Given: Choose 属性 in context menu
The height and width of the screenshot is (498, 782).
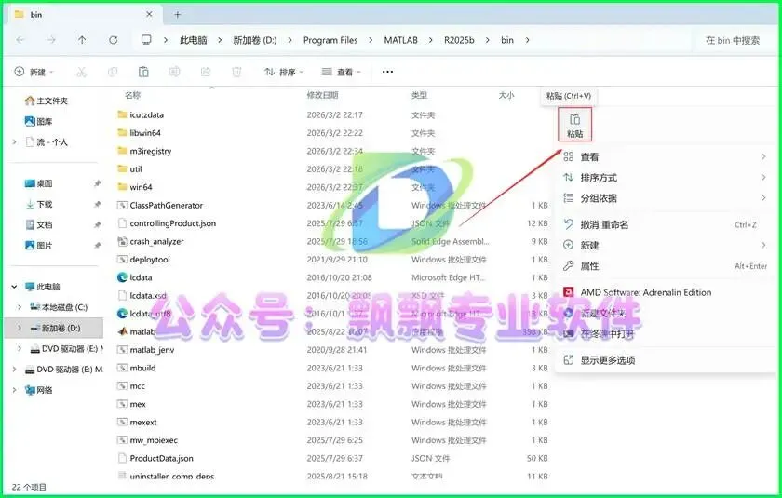Looking at the screenshot, I should (x=665, y=266).
